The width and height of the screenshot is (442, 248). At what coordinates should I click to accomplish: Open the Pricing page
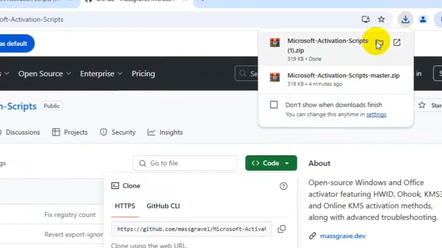click(x=143, y=74)
